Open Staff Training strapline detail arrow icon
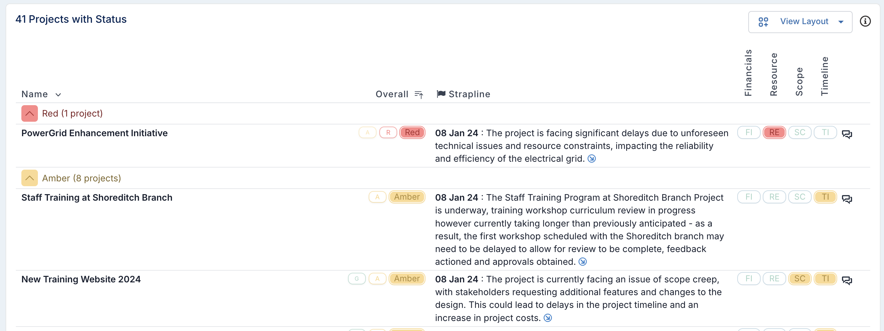 pyautogui.click(x=583, y=262)
